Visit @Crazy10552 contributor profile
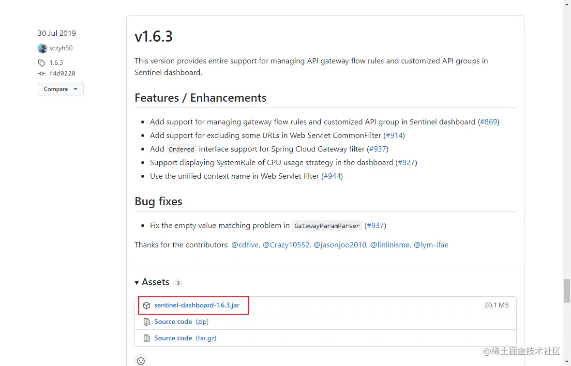 click(286, 245)
